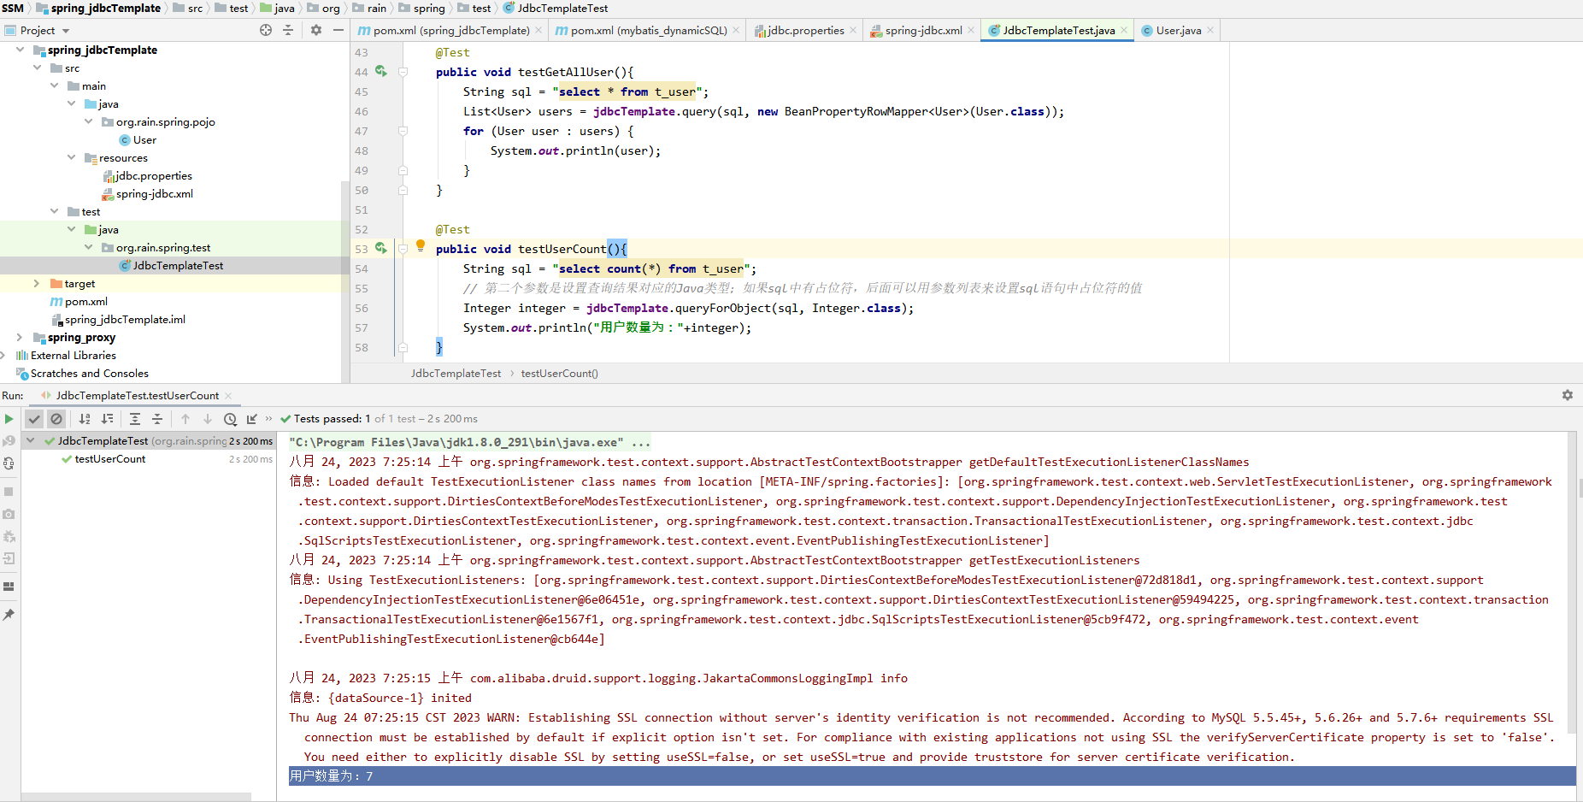Select console output line 用户数量为: 7
Viewport: 1583px width, 802px height.
(x=932, y=775)
